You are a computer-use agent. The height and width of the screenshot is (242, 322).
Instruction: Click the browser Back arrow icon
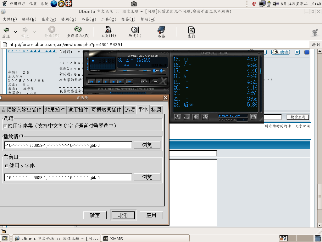coord(6,30)
